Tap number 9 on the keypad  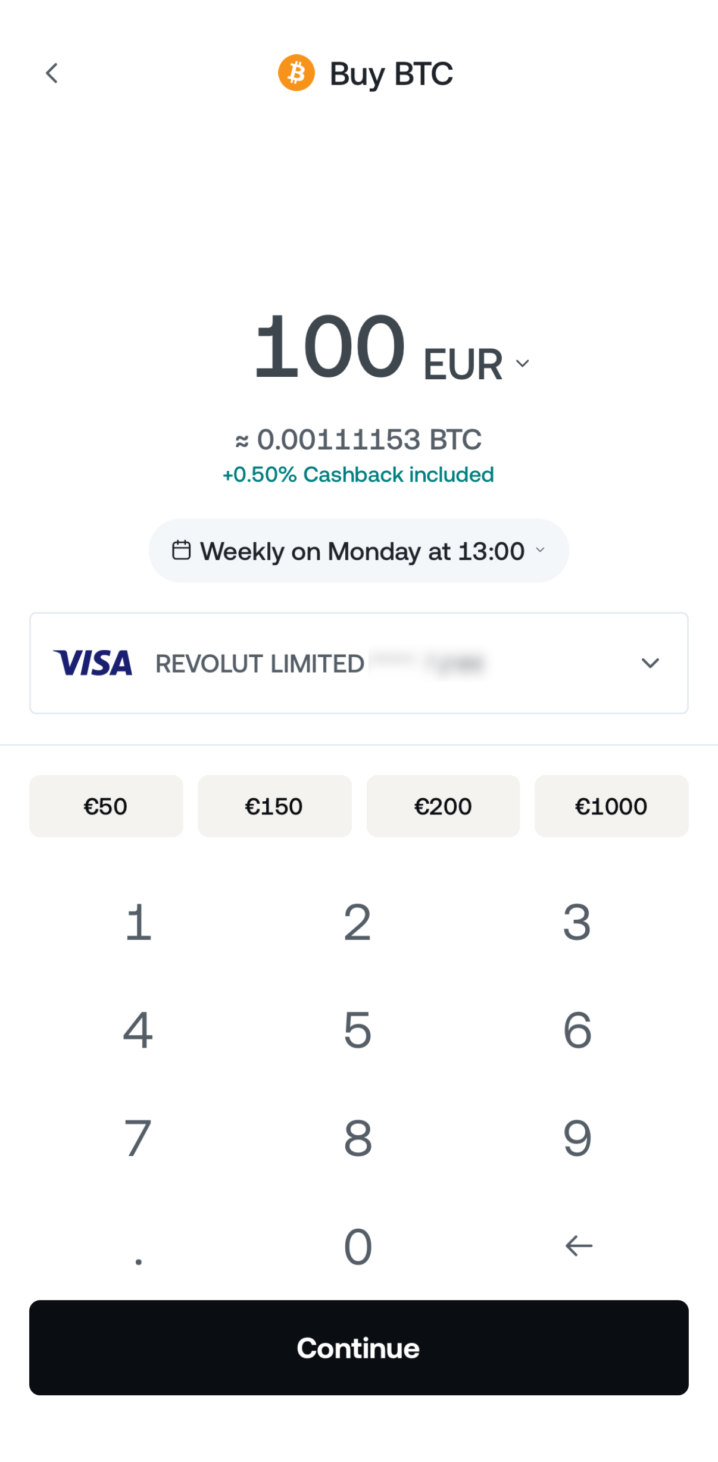[577, 1138]
